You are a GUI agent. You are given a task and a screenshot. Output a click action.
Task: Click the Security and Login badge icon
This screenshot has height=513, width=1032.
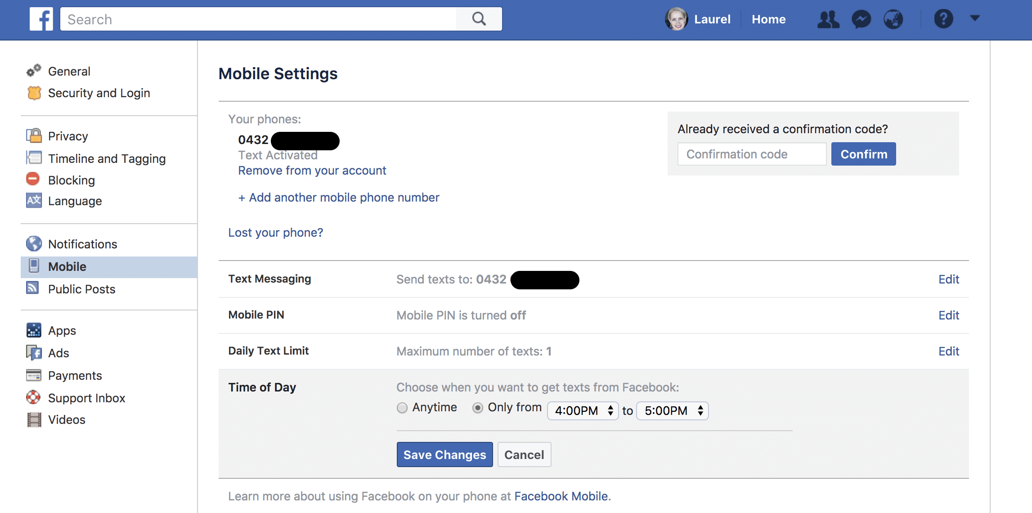[34, 93]
